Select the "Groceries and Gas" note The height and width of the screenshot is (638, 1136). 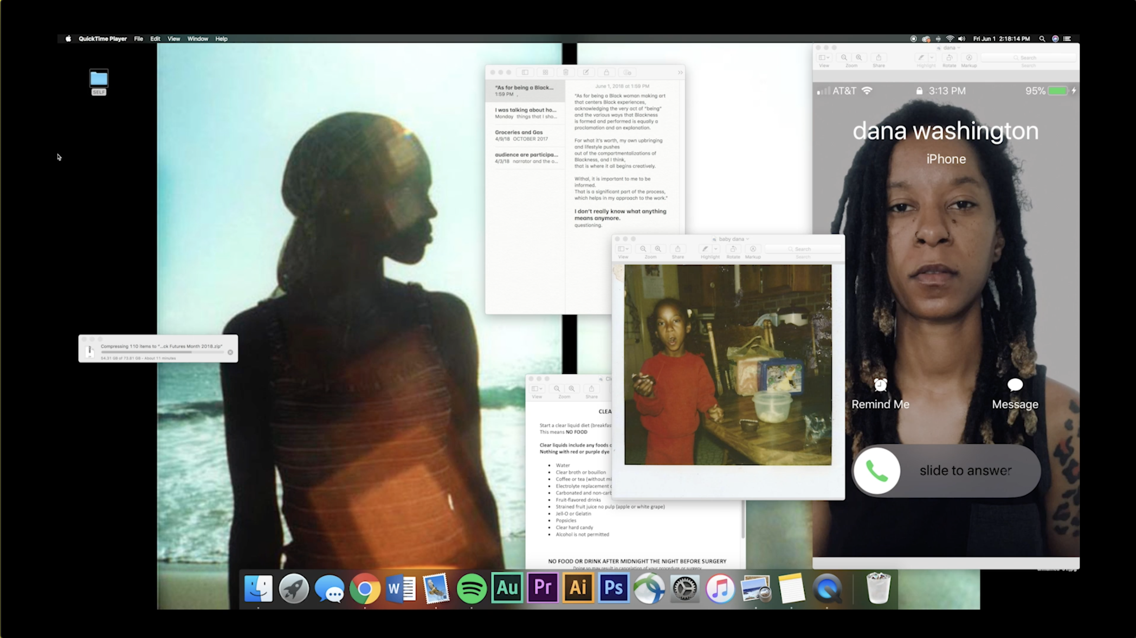tap(525, 136)
